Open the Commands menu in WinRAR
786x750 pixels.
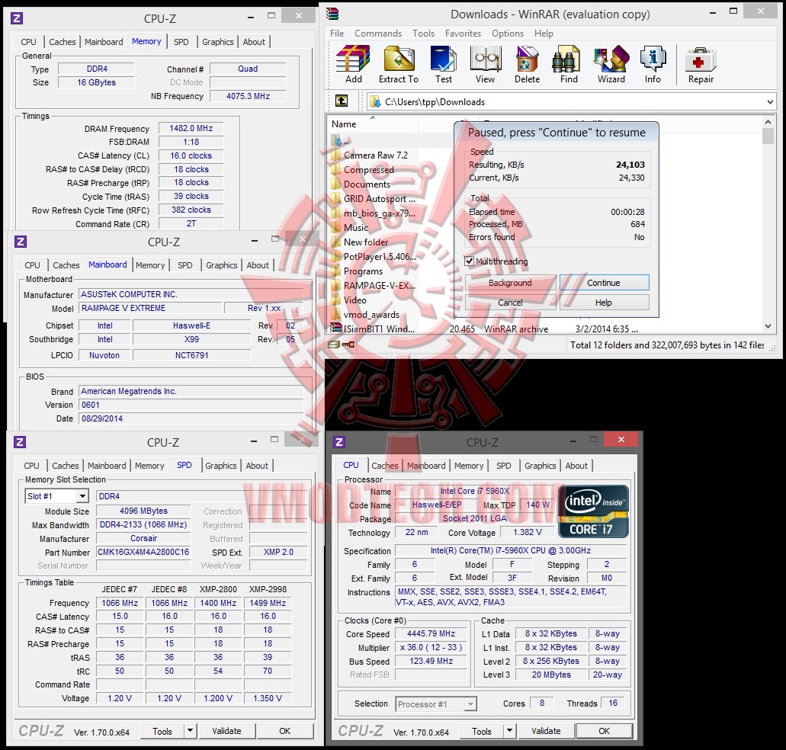click(378, 33)
